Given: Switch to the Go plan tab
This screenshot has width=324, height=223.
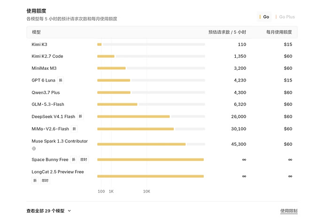Looking at the screenshot, I should (264, 17).
